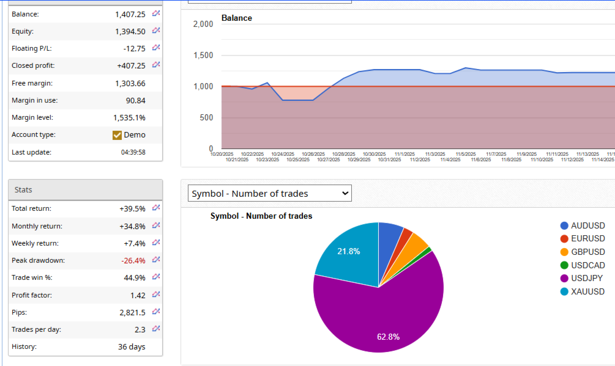Click the AUDUSD legend item

point(583,226)
